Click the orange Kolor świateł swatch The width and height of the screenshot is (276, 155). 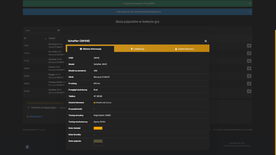pos(98,128)
